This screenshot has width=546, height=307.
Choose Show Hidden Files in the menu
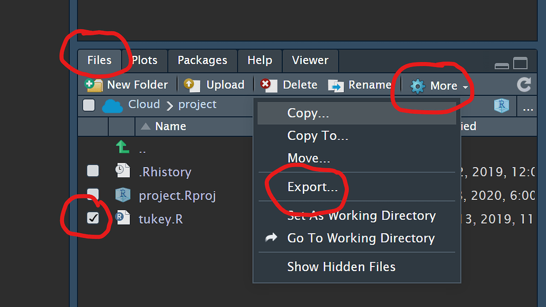click(341, 267)
